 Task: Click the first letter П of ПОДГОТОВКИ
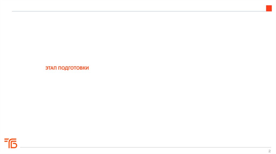tap(60, 68)
